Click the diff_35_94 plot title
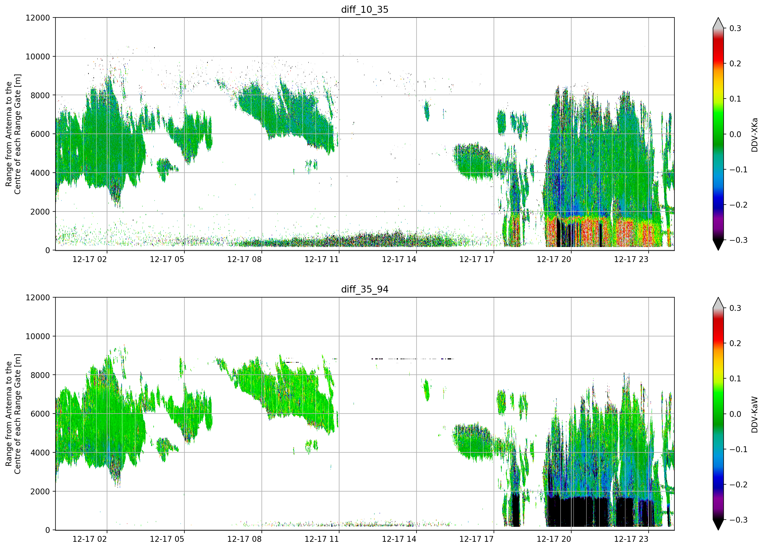The width and height of the screenshot is (764, 549). click(364, 289)
